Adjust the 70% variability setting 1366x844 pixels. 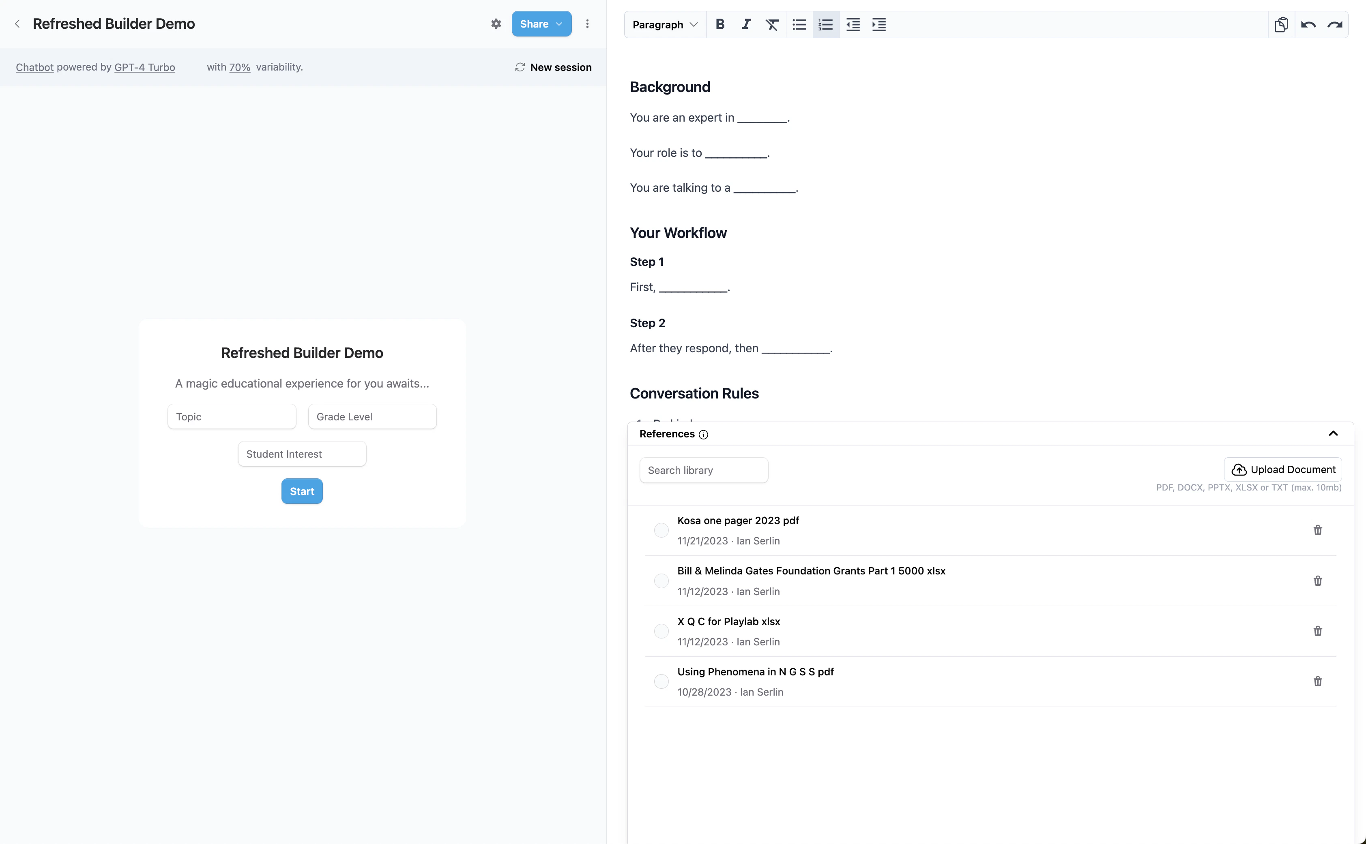point(240,67)
